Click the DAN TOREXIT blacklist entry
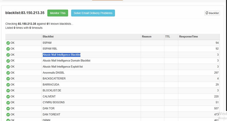227x121 pixels. [51, 114]
